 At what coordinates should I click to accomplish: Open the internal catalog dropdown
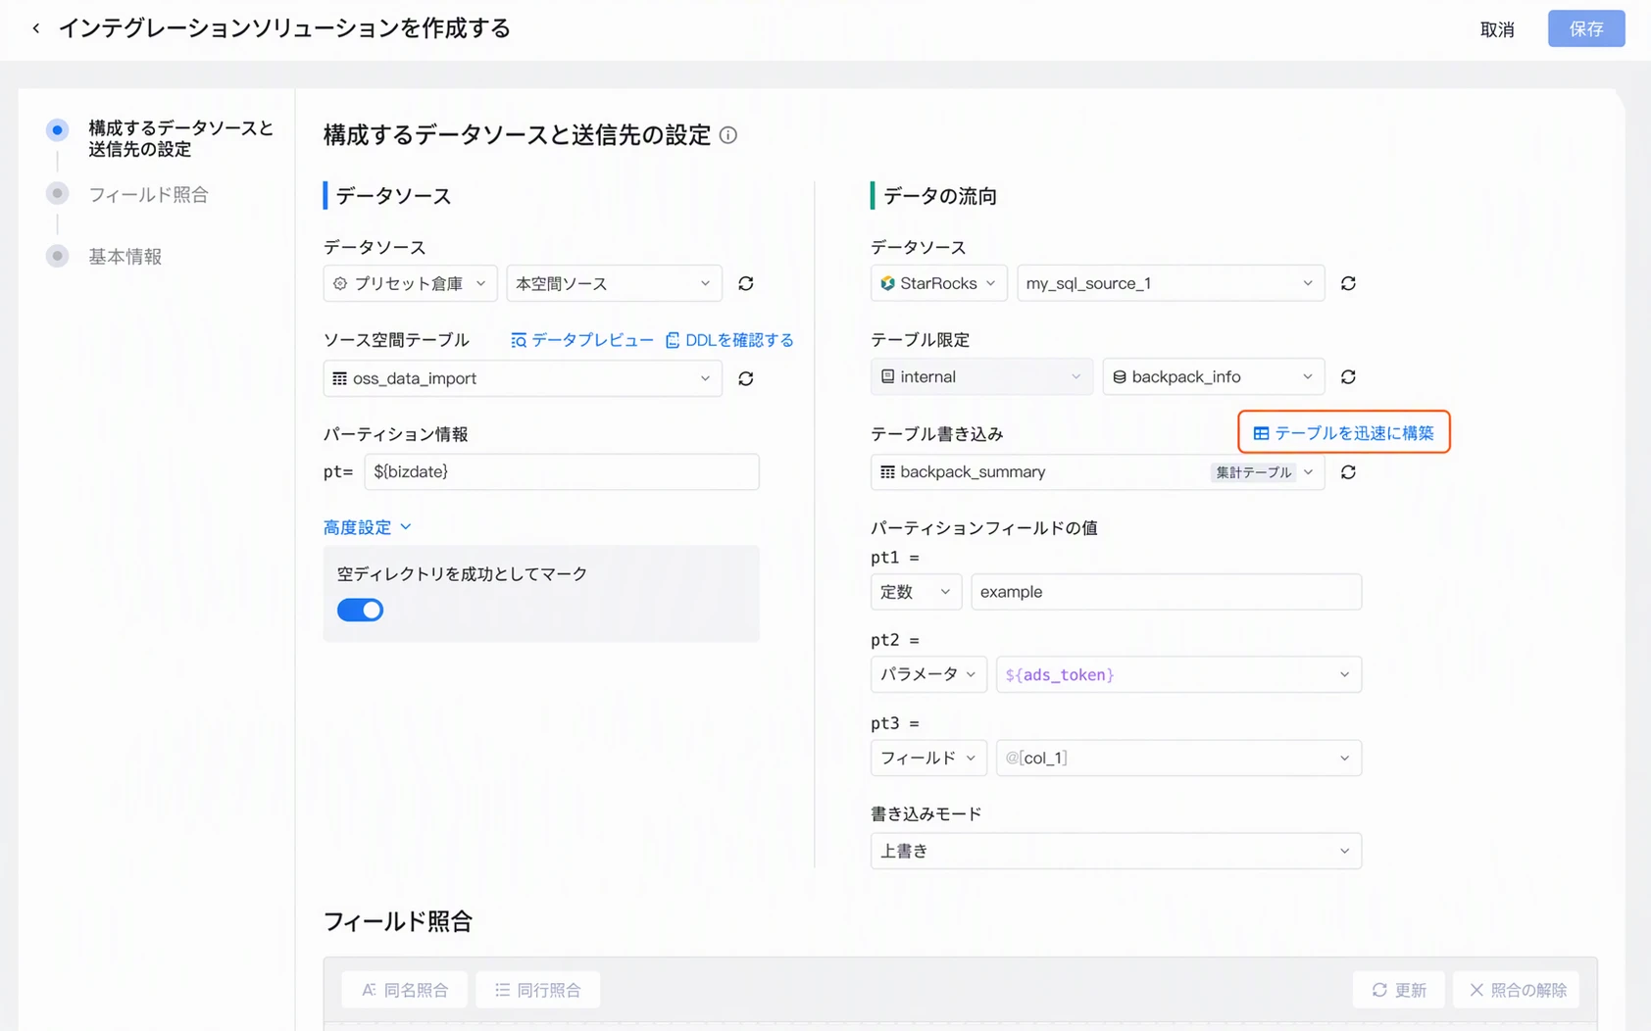point(981,377)
